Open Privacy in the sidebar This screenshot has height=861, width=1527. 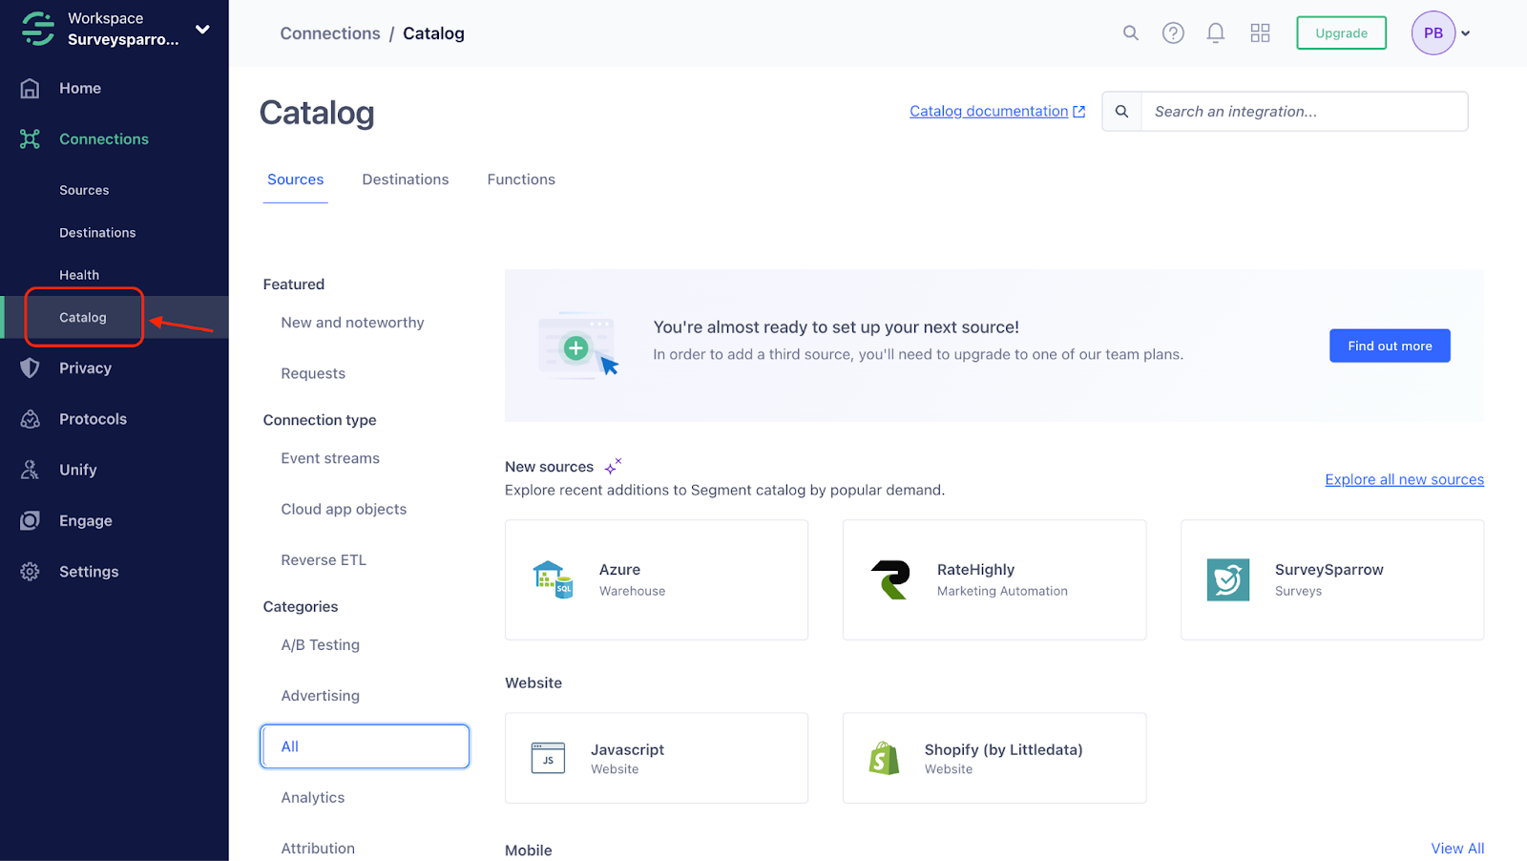click(85, 368)
